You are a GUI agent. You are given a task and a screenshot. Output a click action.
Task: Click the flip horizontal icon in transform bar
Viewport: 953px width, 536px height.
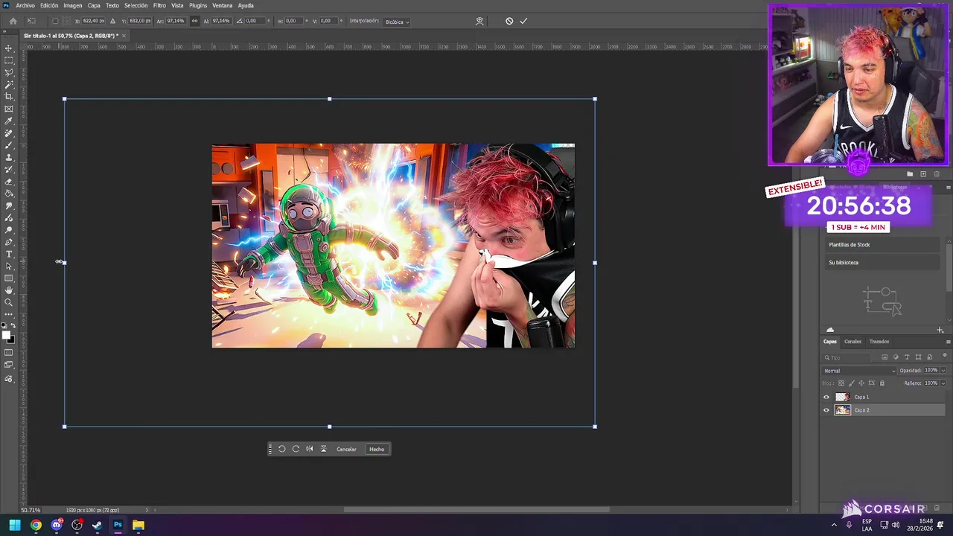coord(310,449)
